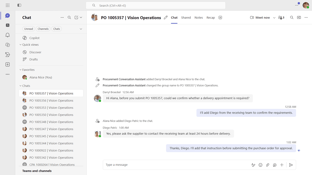Open PO 1005350 | Vision Operations chat

point(51,115)
